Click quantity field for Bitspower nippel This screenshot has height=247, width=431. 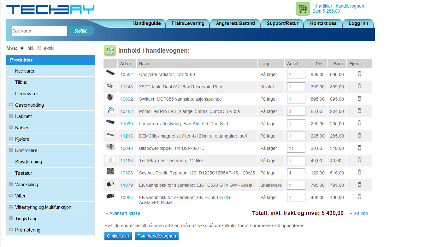(x=296, y=148)
